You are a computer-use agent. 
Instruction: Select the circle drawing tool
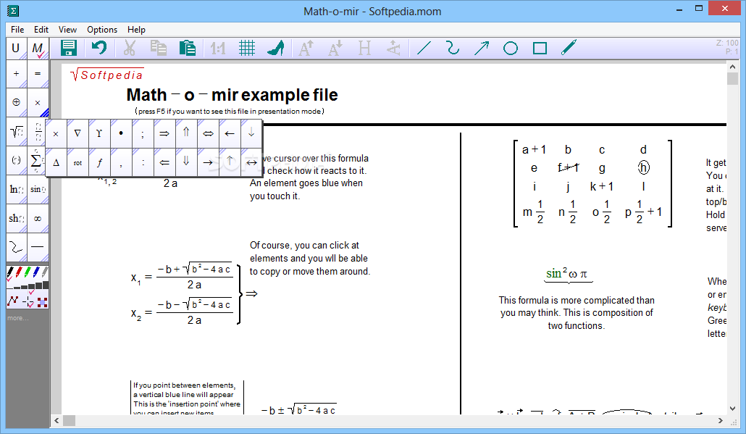coord(511,48)
